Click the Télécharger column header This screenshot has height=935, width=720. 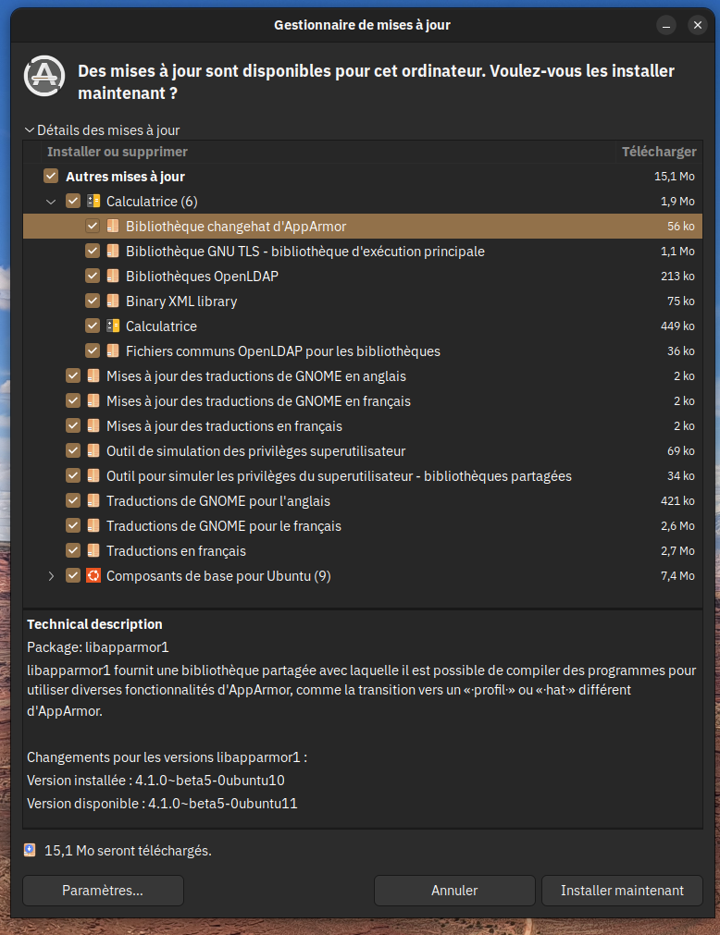click(658, 152)
